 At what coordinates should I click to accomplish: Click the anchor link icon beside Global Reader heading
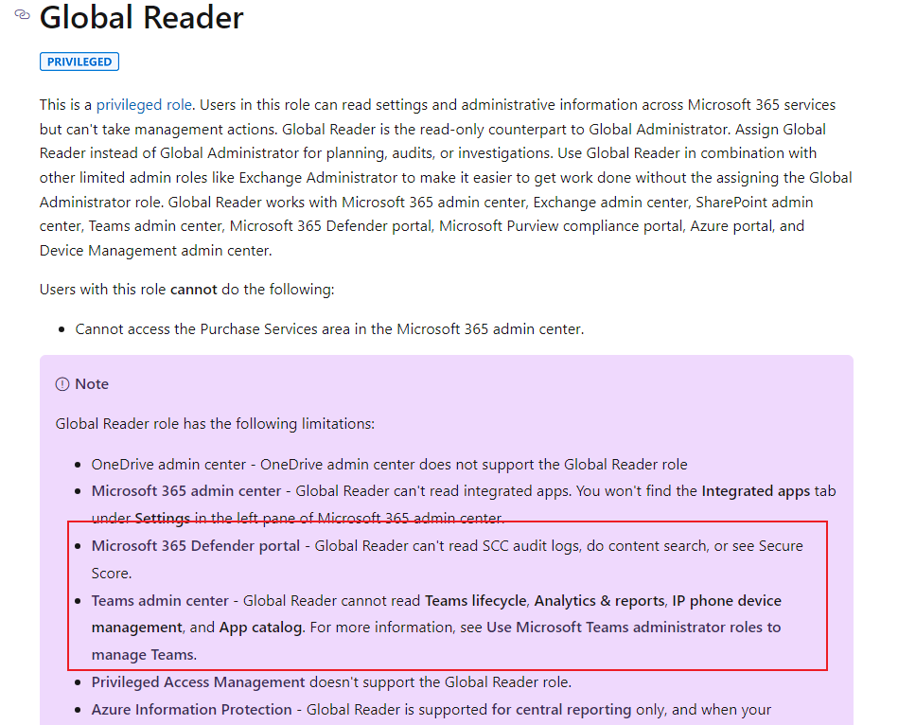pos(22,14)
